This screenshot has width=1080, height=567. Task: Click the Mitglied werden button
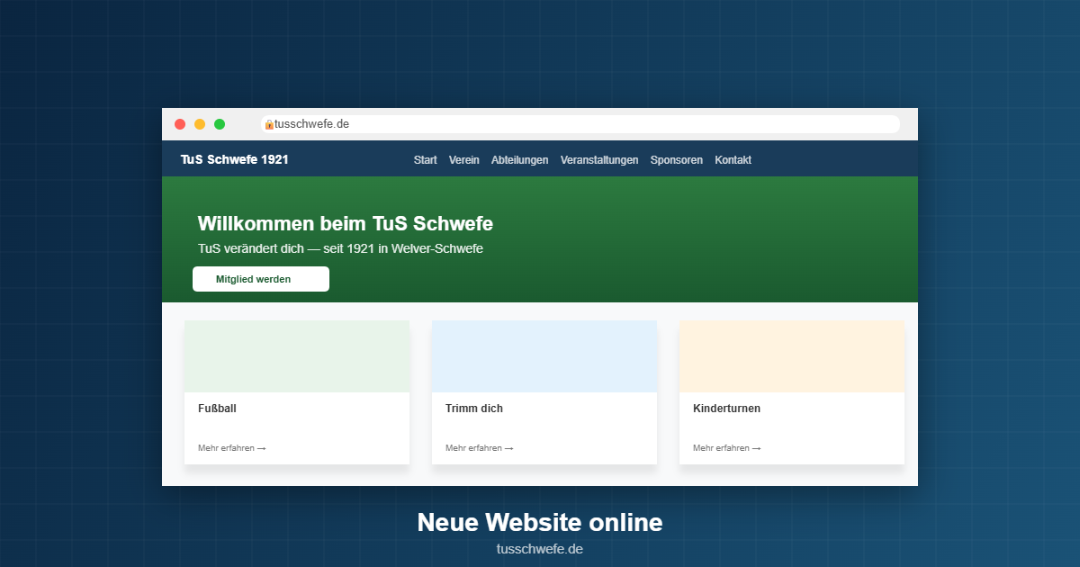[x=261, y=279]
